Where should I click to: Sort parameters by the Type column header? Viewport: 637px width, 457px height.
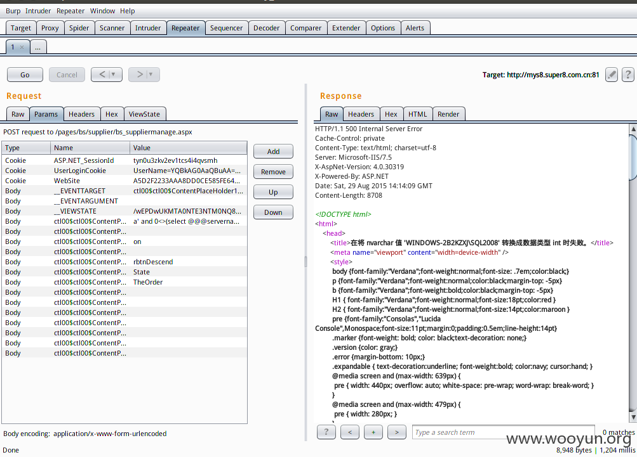click(26, 148)
